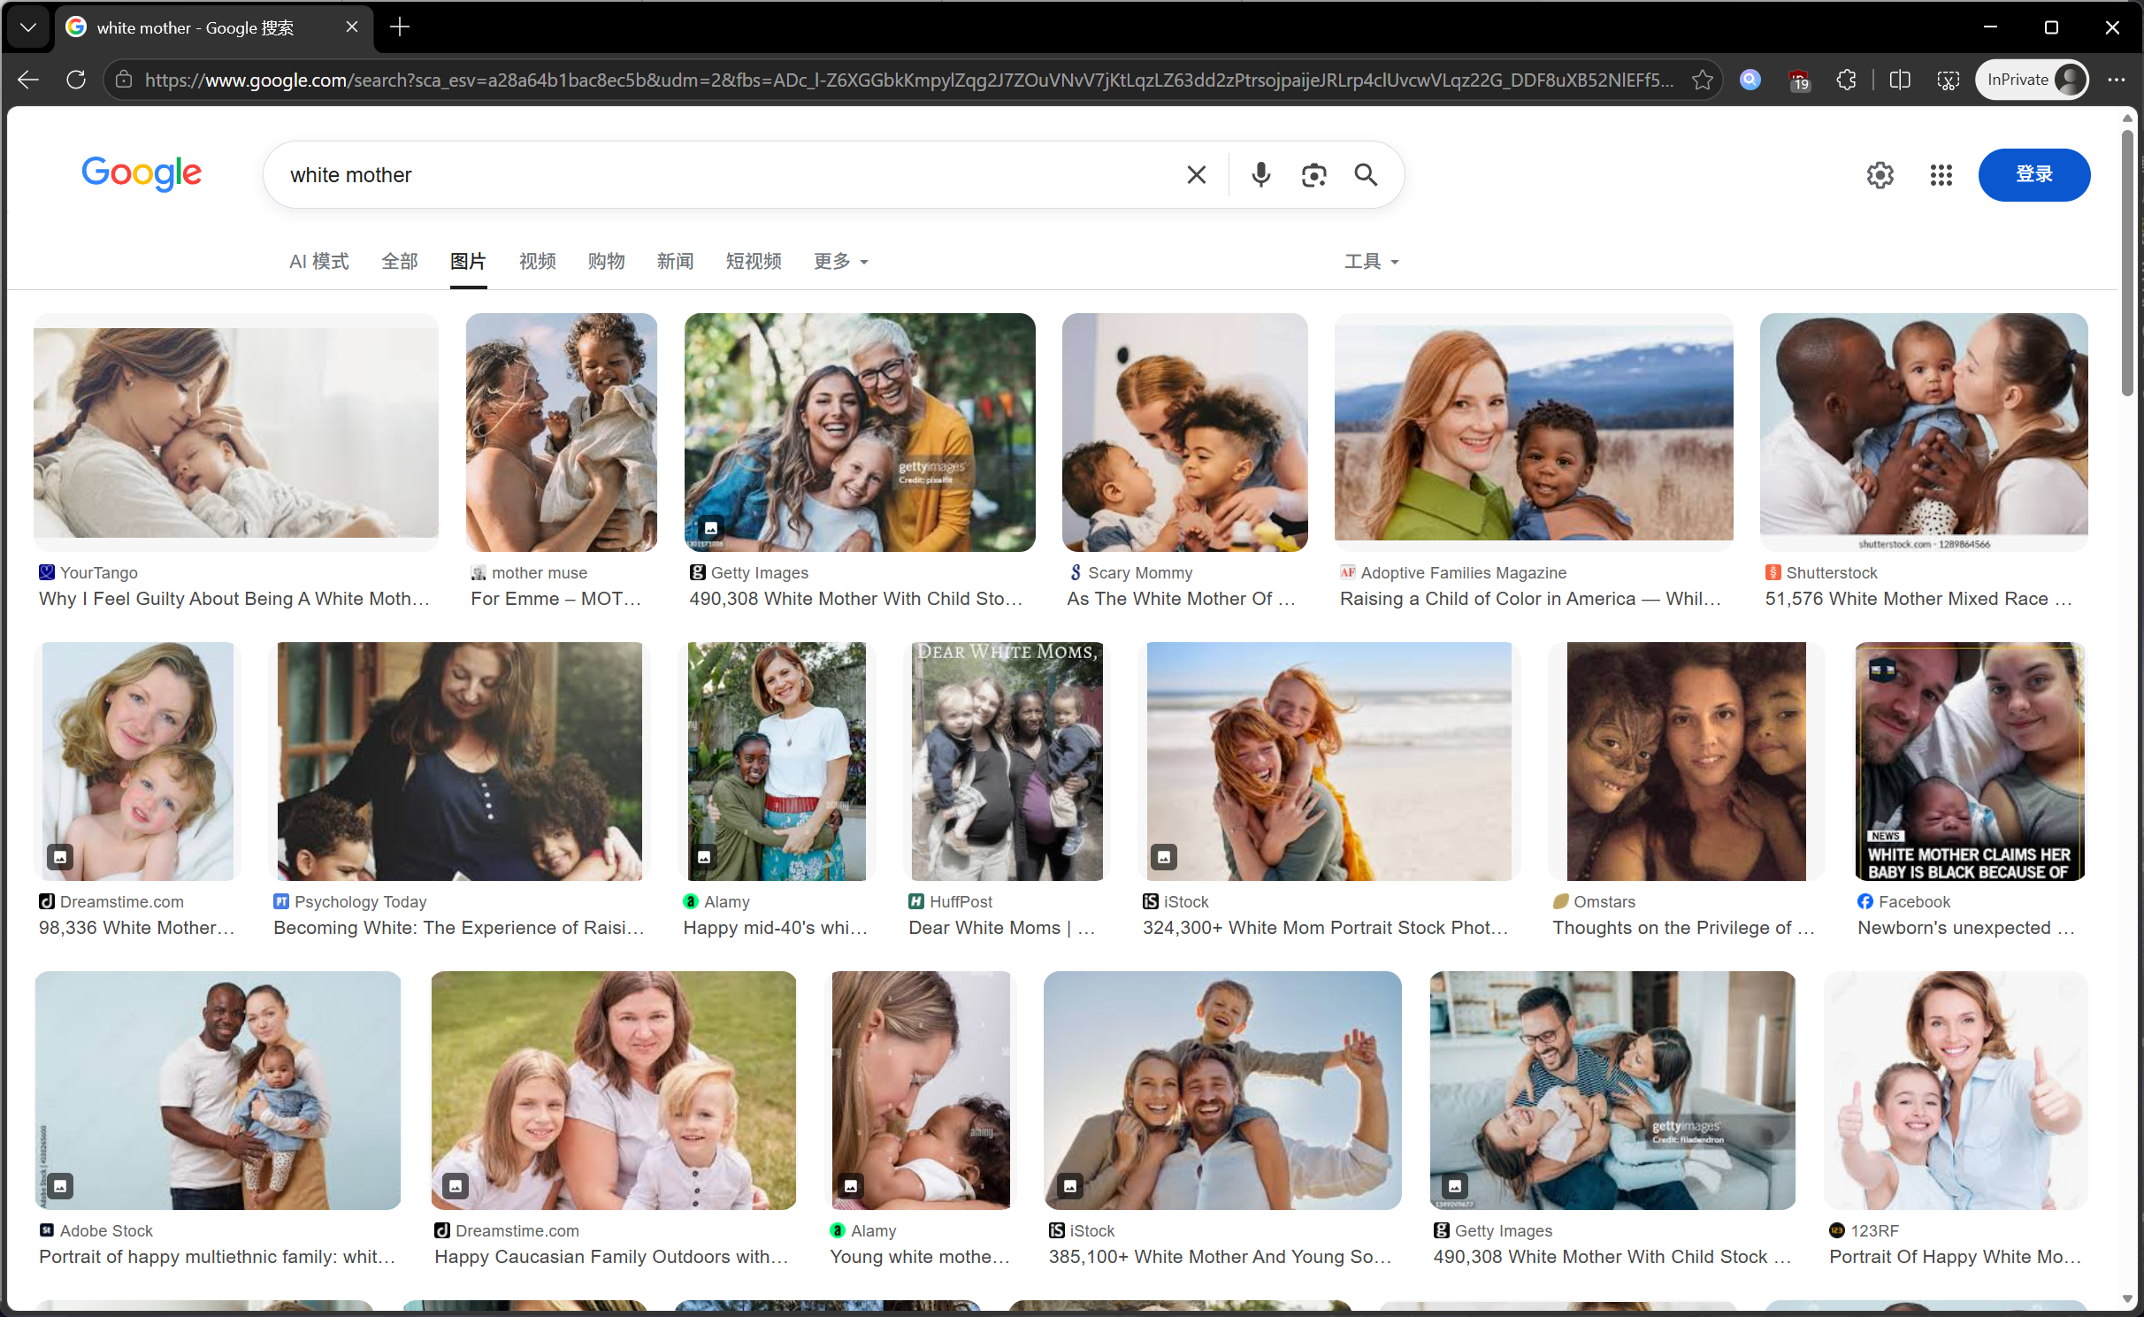The height and width of the screenshot is (1317, 2144).
Task: Open "Why I Feel Guilty" YourTango link
Action: click(x=234, y=599)
